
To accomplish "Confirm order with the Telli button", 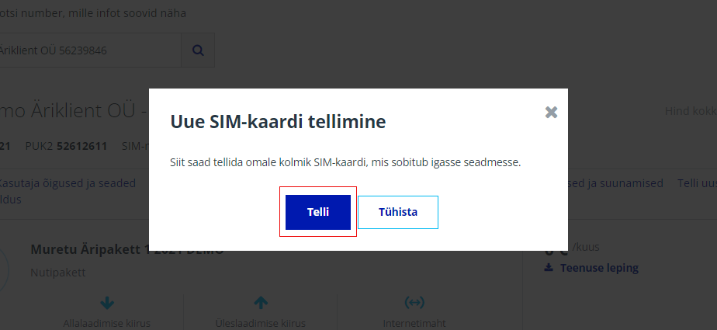I will pos(318,212).
